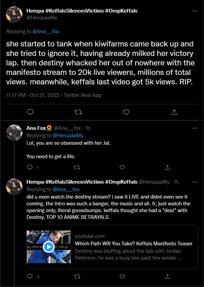The width and height of the screenshot is (204, 287).
Task: Like Ana Fox's reply tweet
Action: pos(122,167)
